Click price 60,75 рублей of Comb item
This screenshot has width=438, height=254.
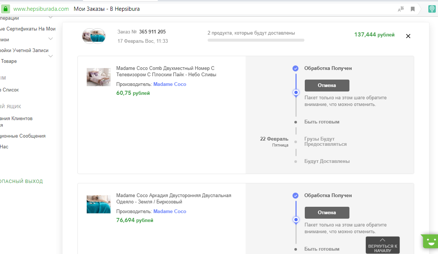click(x=133, y=93)
